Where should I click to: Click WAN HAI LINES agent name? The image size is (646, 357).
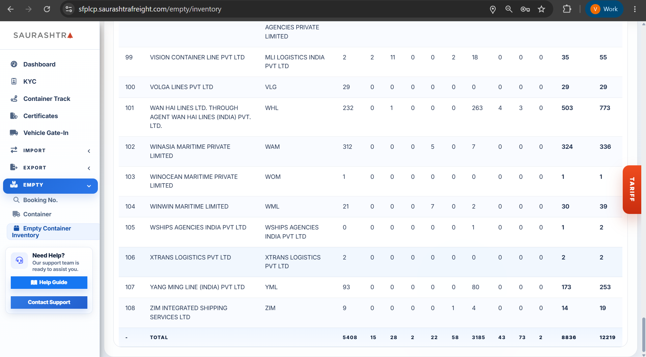click(x=200, y=117)
